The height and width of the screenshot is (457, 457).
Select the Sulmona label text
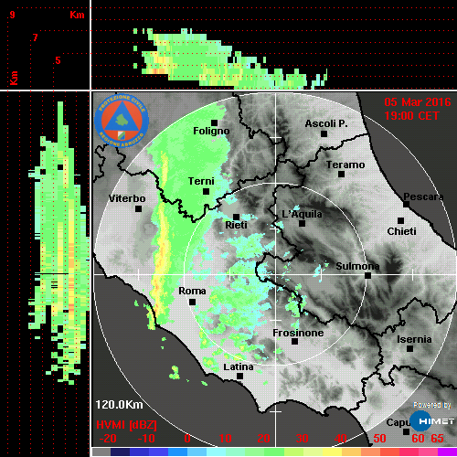(x=357, y=266)
